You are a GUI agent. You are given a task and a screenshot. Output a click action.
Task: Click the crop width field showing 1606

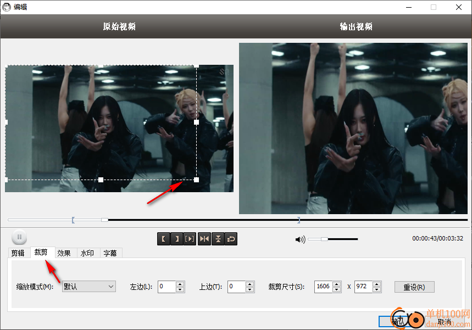[323, 287]
